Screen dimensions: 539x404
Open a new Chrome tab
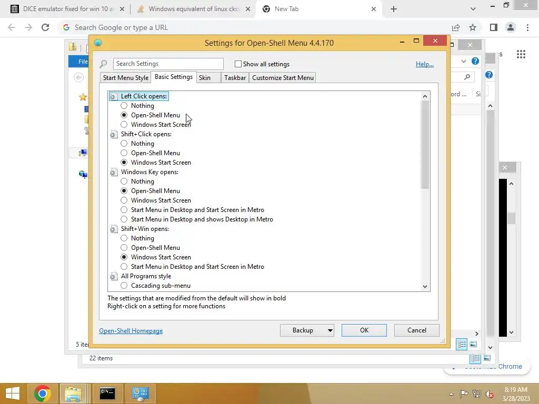click(x=394, y=9)
